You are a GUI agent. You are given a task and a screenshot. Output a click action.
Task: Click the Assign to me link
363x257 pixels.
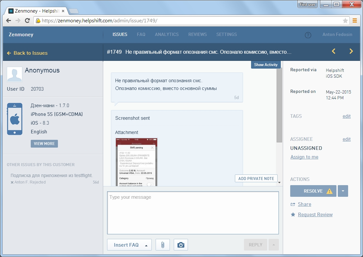304,157
